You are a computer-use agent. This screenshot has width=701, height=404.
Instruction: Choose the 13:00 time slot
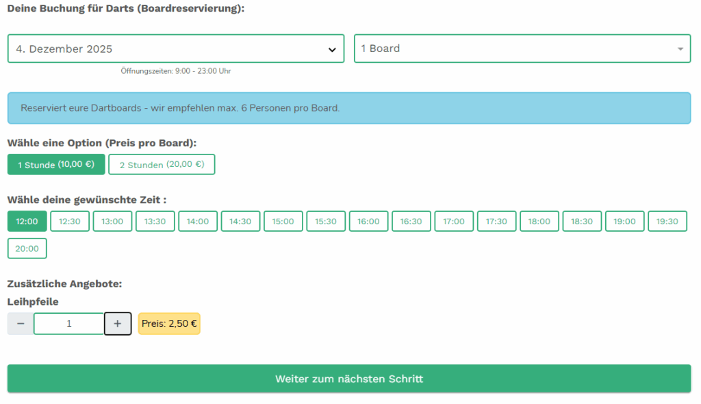click(112, 221)
